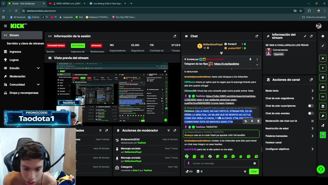
Task: Open the t.me/taodinho Telegram link
Action: click(x=227, y=64)
